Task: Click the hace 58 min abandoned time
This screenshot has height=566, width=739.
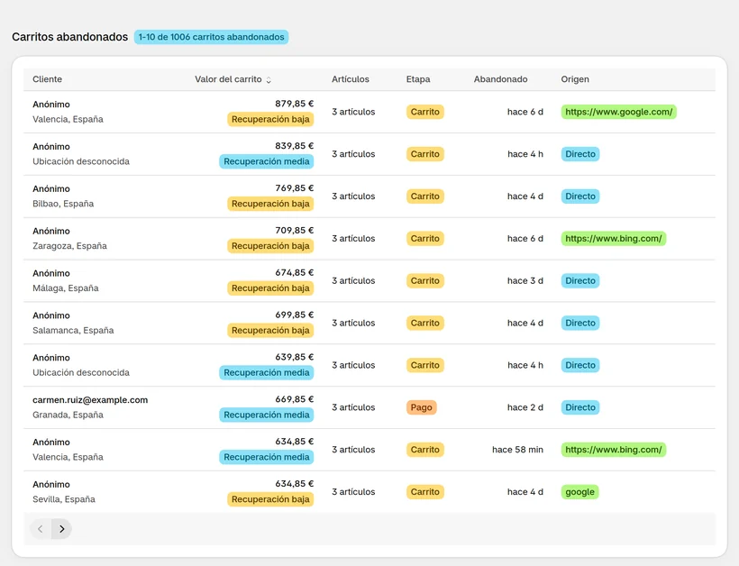Action: (517, 450)
